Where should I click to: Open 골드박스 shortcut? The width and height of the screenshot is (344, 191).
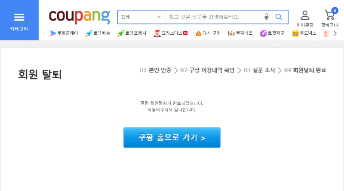304,33
